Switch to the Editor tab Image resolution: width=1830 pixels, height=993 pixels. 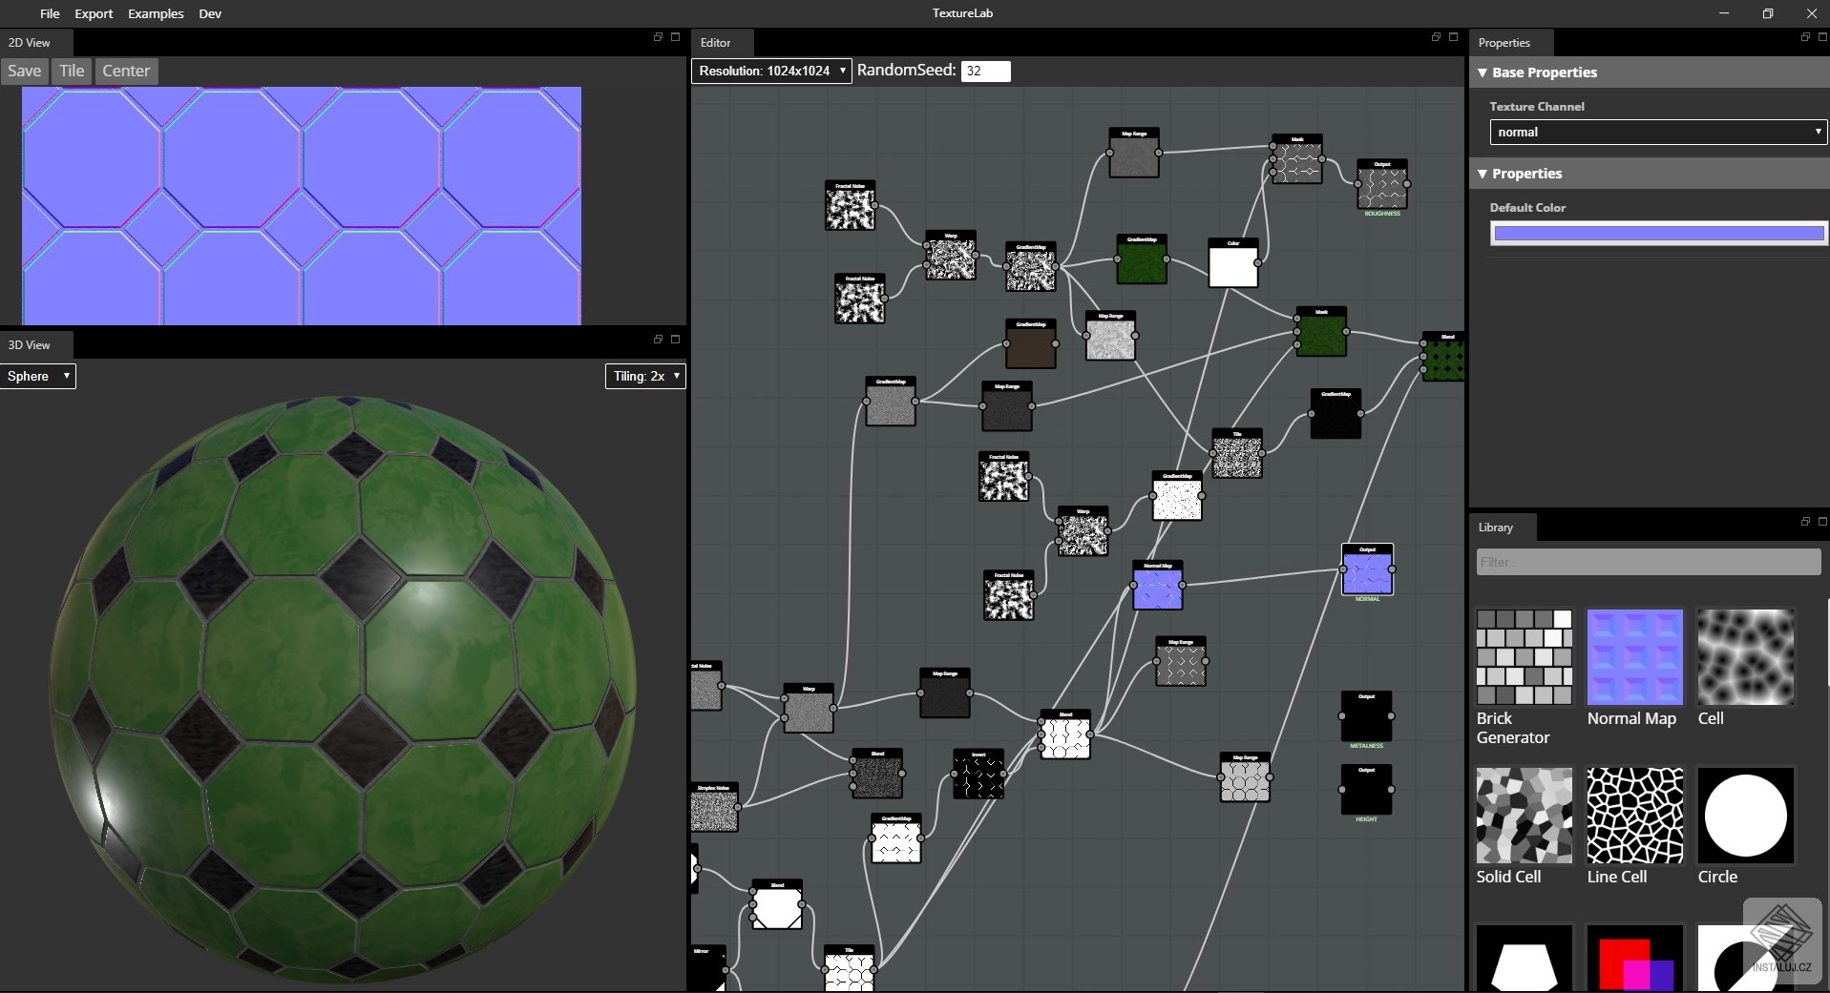point(717,42)
